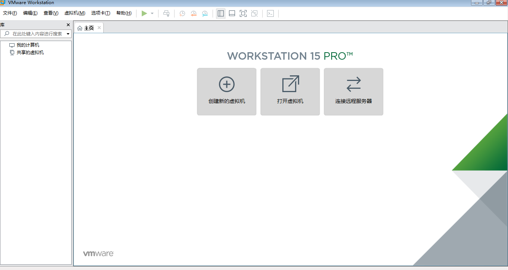Click the 连接远程服务器 button
This screenshot has width=508, height=270.
pos(354,92)
